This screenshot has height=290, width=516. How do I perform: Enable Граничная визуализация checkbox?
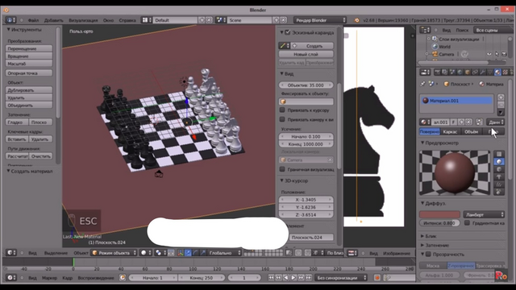click(282, 169)
